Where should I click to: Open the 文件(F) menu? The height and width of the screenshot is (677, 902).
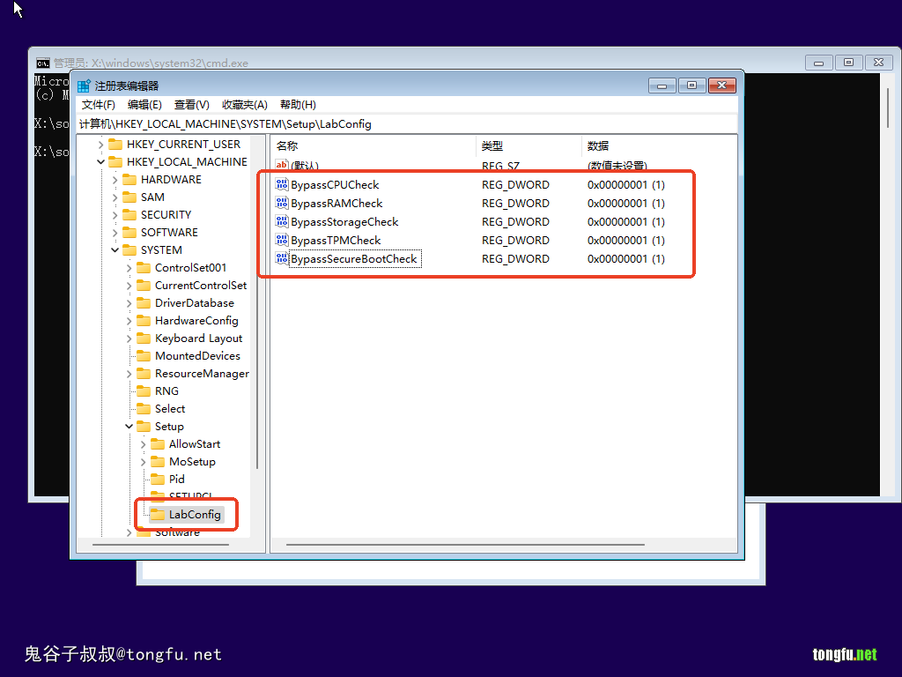(x=98, y=105)
